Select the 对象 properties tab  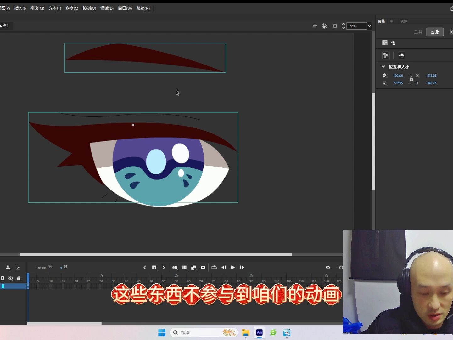coord(435,32)
